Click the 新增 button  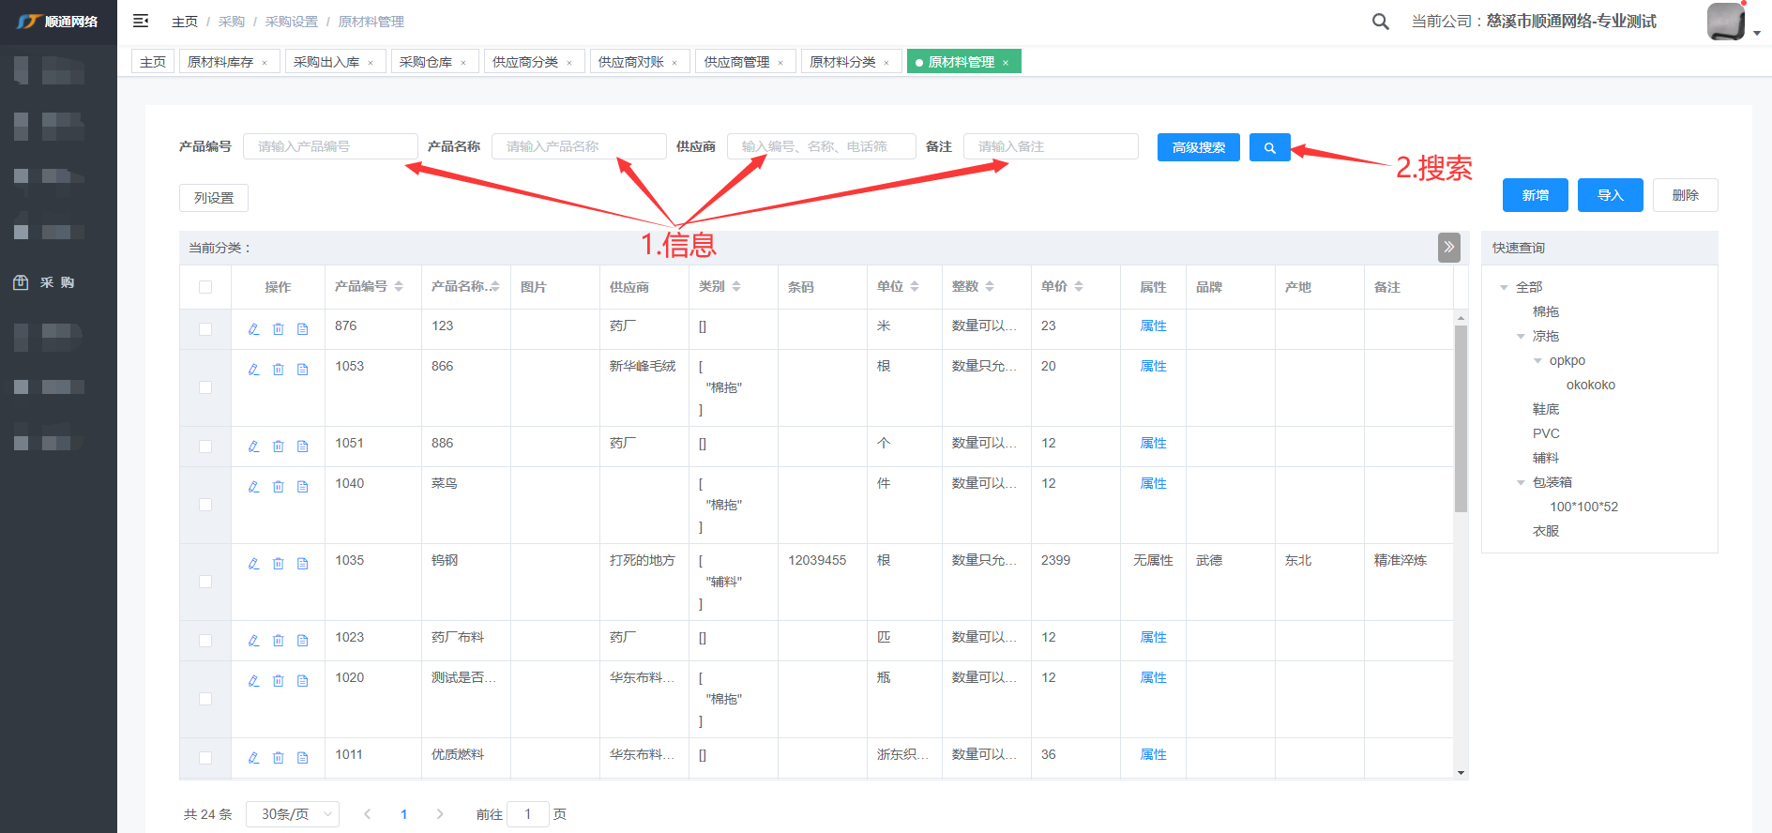click(1535, 195)
